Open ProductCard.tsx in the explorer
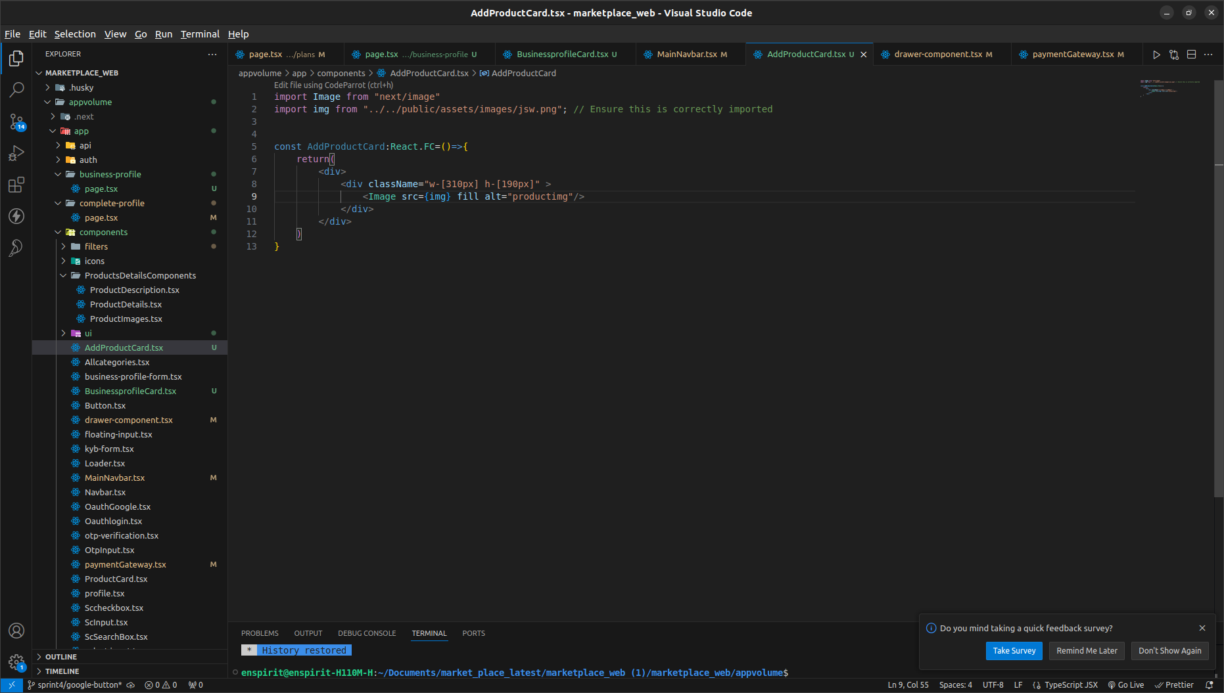 click(116, 579)
